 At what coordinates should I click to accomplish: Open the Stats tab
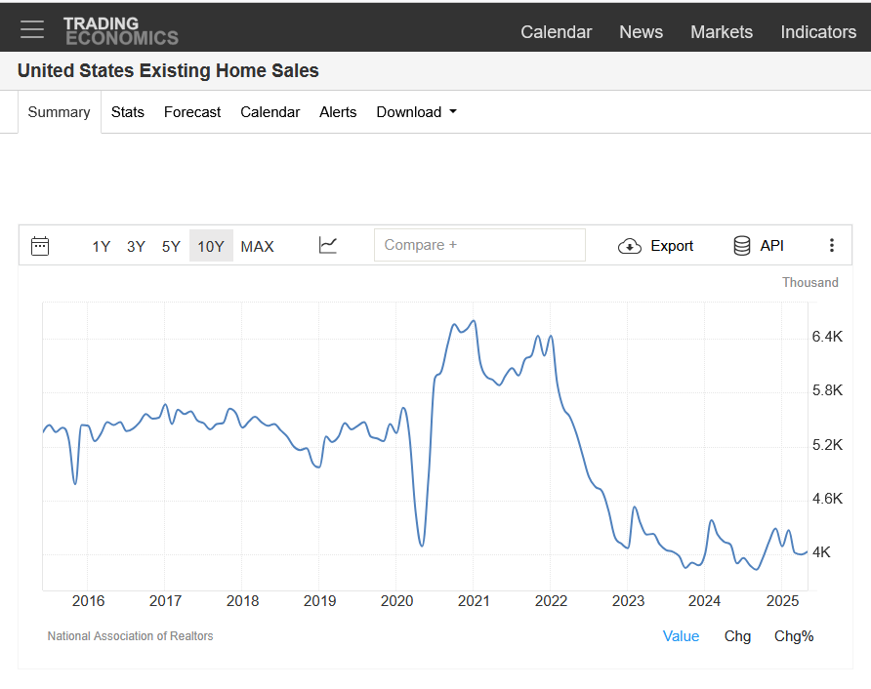coord(127,112)
